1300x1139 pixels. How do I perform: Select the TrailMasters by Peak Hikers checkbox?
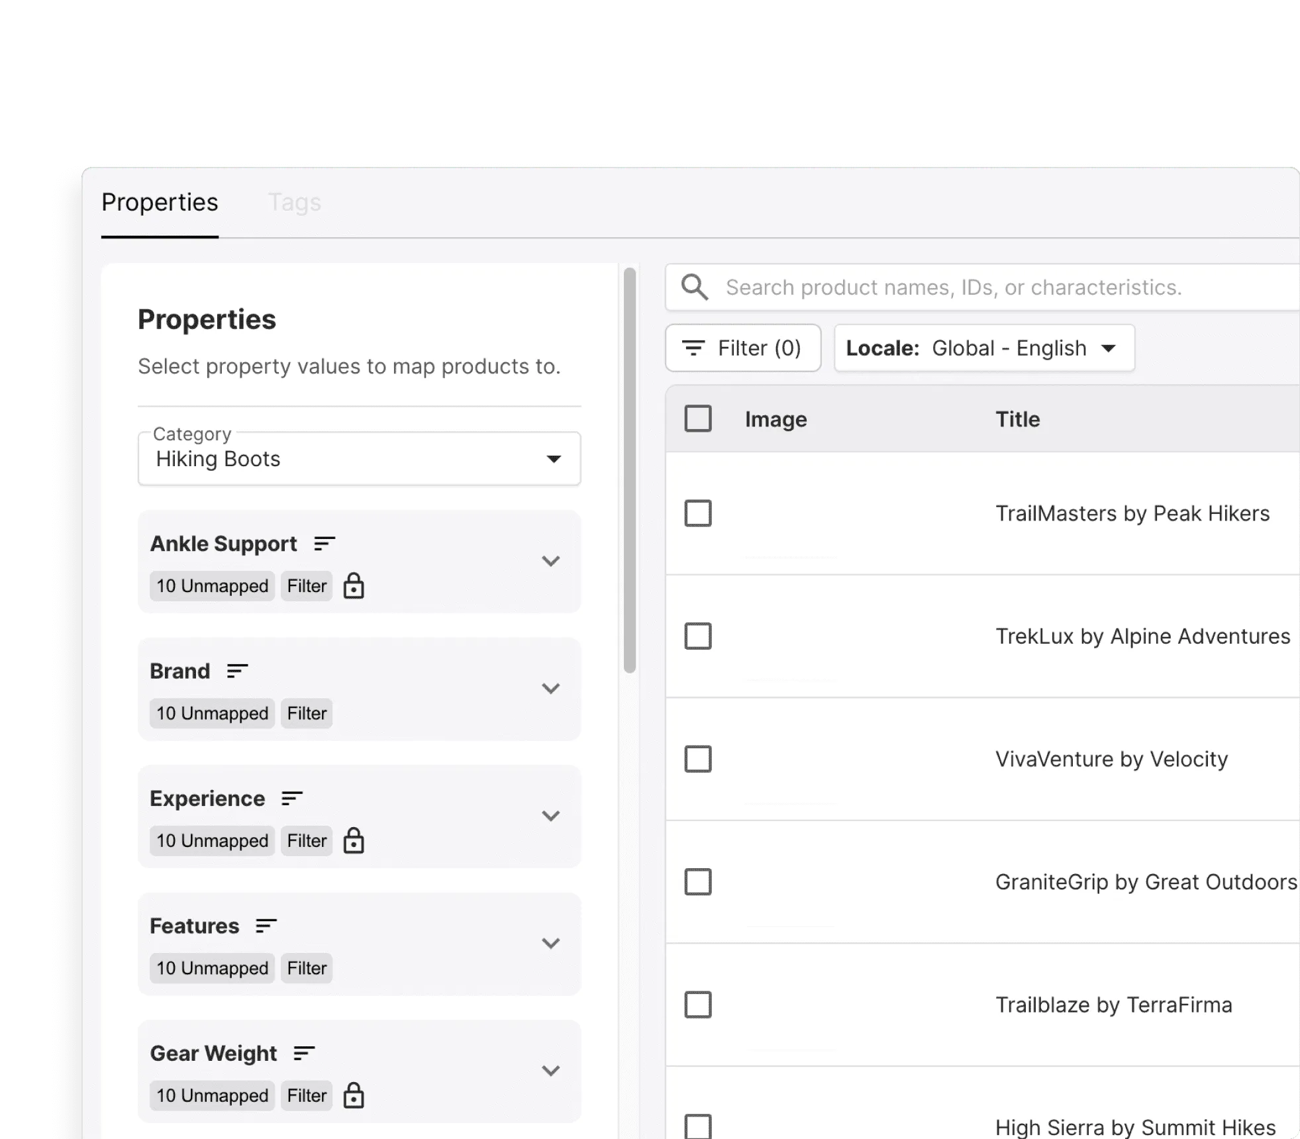click(x=699, y=513)
